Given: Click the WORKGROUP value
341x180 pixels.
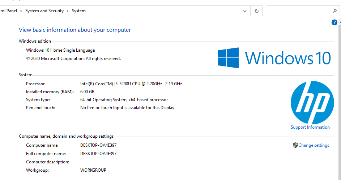Looking at the screenshot, I should [x=93, y=170].
